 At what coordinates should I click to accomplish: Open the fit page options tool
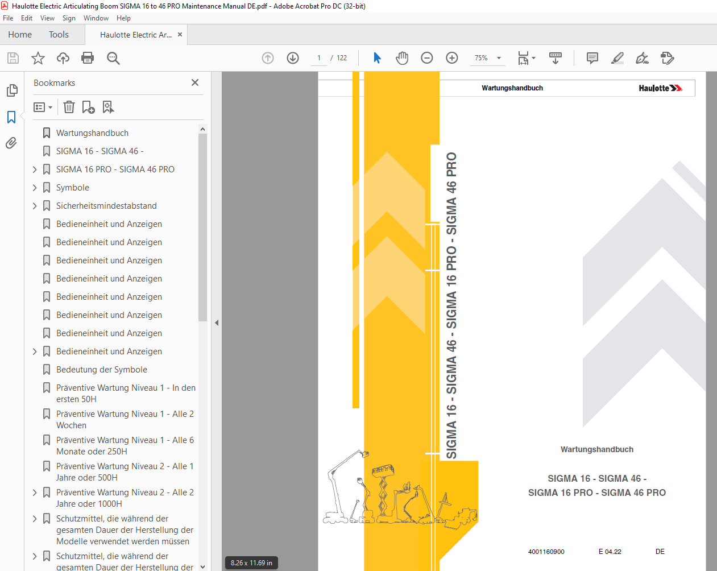pyautogui.click(x=527, y=58)
